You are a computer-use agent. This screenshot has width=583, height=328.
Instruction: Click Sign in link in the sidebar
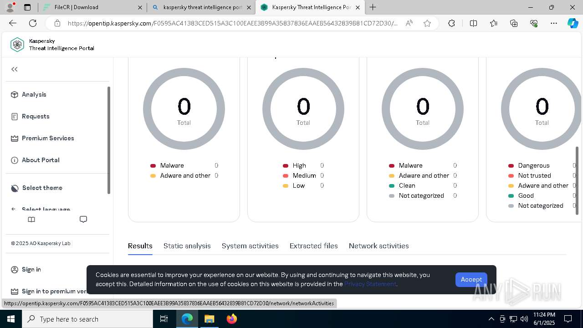pyautogui.click(x=26, y=269)
